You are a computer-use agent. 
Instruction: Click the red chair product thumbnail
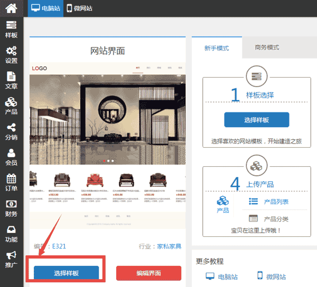click(95, 180)
